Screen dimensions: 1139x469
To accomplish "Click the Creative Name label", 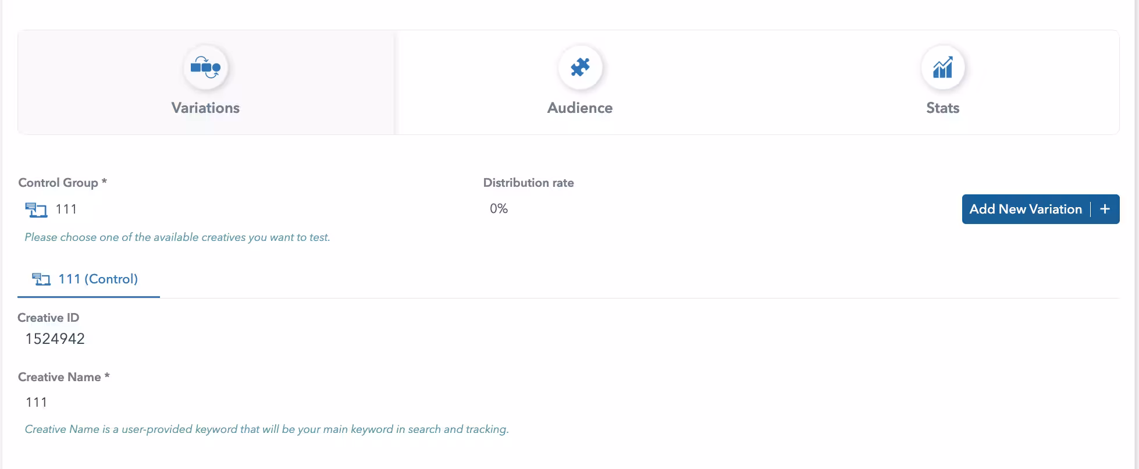I will [59, 377].
